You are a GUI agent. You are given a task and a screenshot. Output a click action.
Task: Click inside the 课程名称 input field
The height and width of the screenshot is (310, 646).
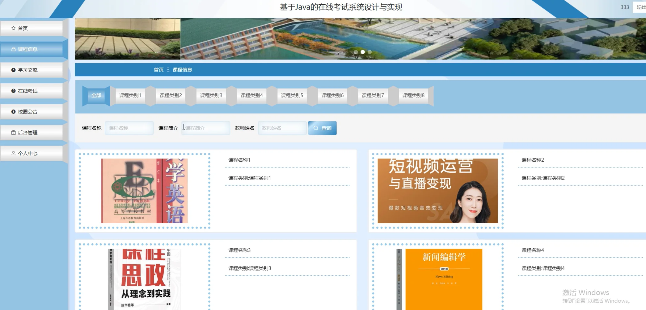tap(129, 128)
